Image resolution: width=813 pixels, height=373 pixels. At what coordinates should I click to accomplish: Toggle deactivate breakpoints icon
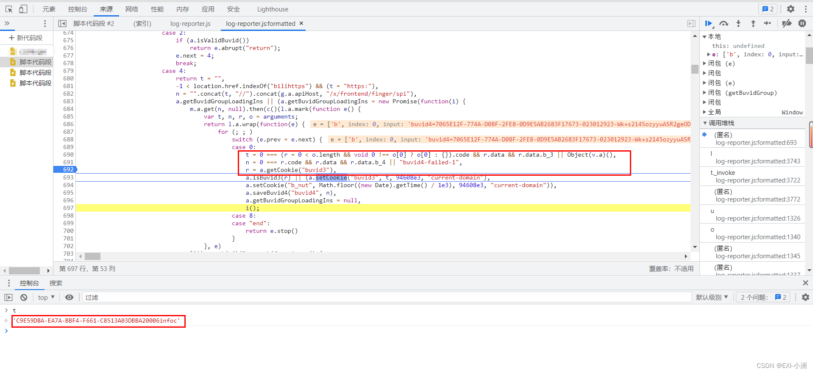coord(787,24)
